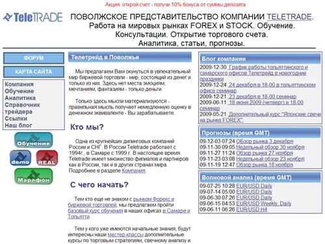
Task: Open the КАРТА САЙТА button
Action: (34, 72)
